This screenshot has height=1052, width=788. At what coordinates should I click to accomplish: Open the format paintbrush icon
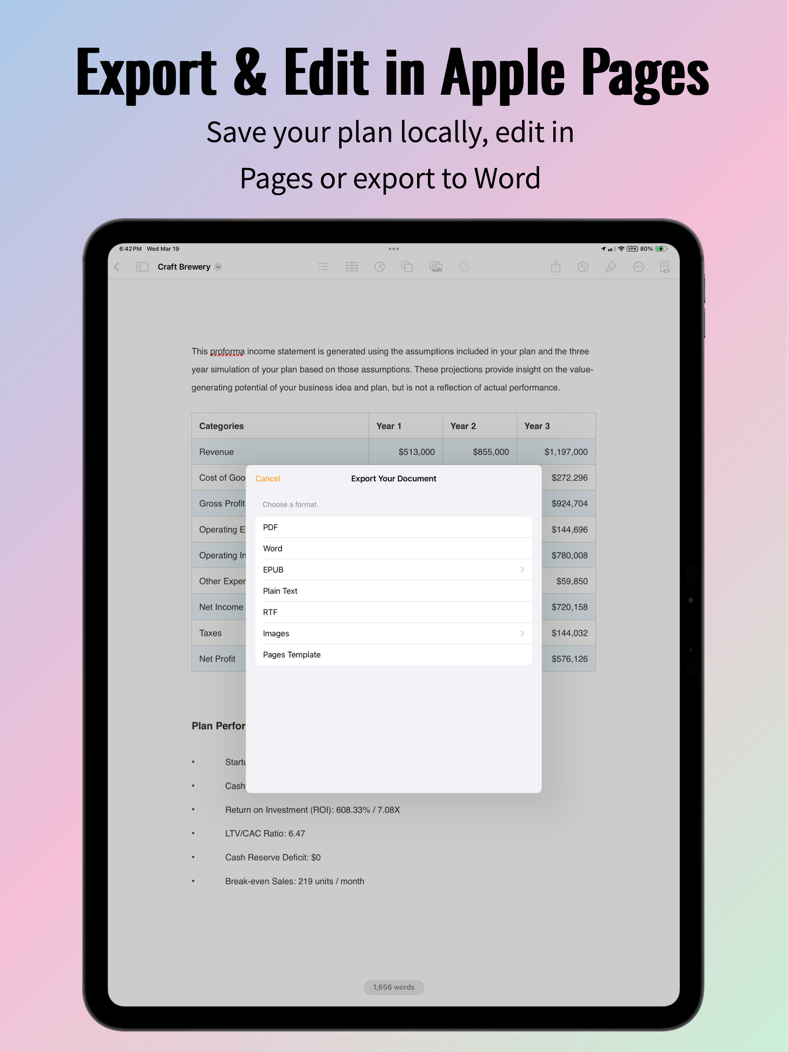pyautogui.click(x=611, y=267)
